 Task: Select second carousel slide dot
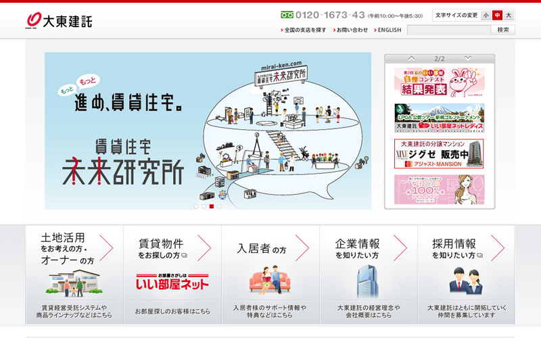204,206
